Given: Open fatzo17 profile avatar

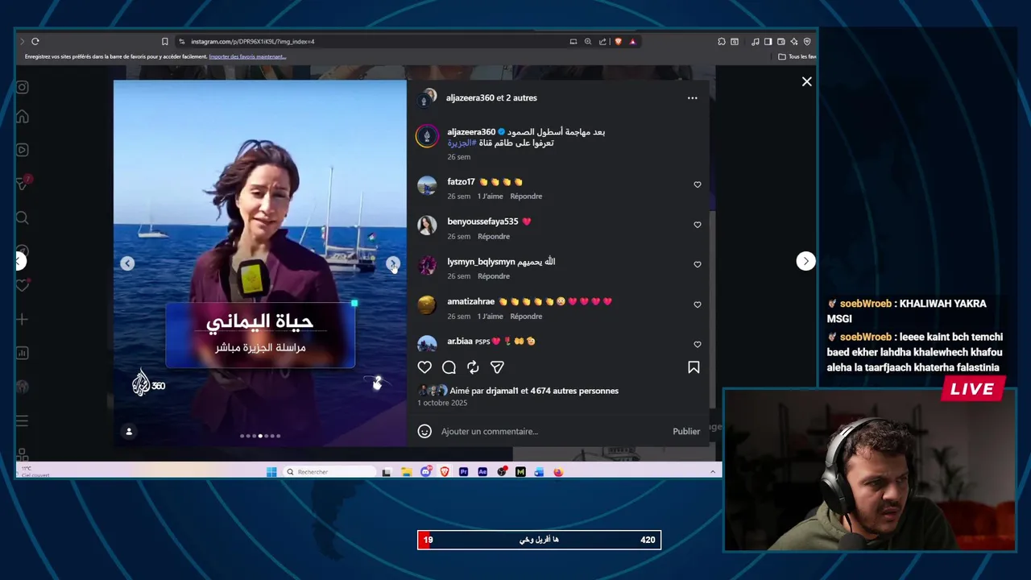Looking at the screenshot, I should [x=427, y=186].
